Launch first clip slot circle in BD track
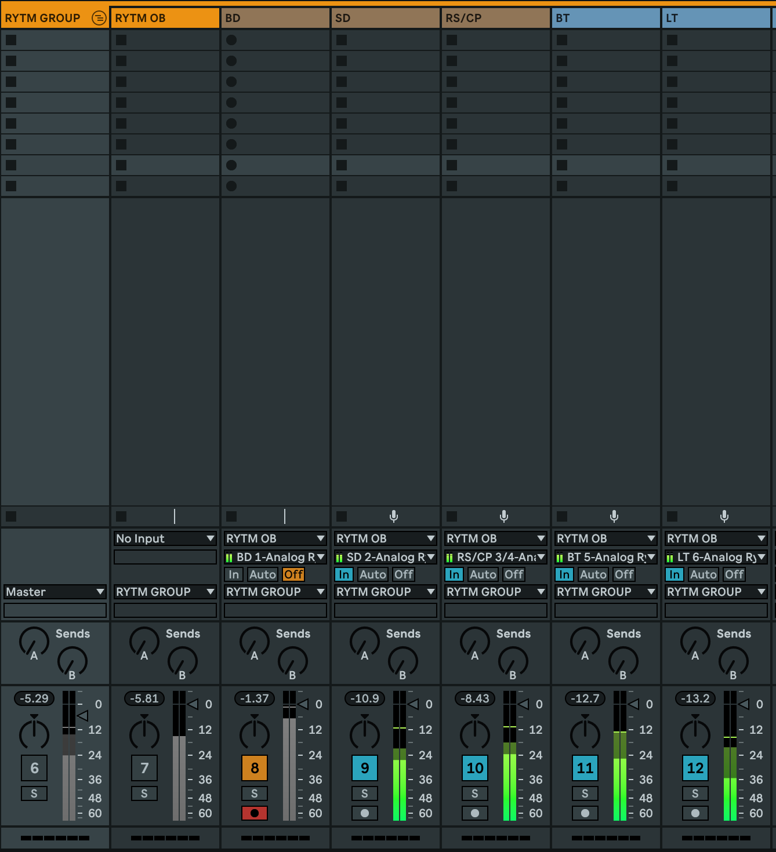 point(231,40)
